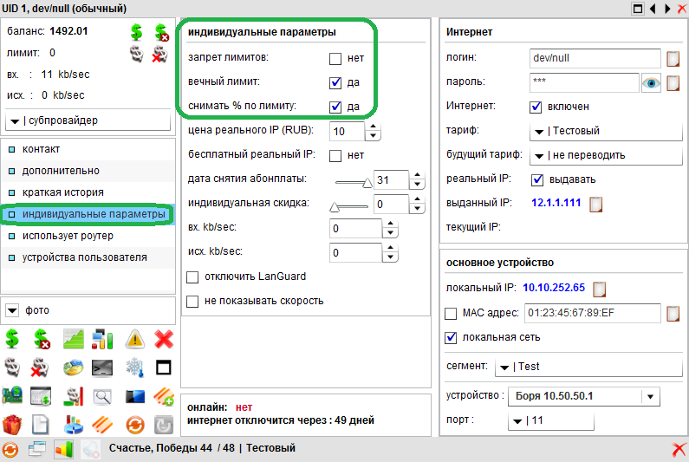Click the network card with dollar icon
Viewport: 689px width, 462px height.
coord(12,398)
